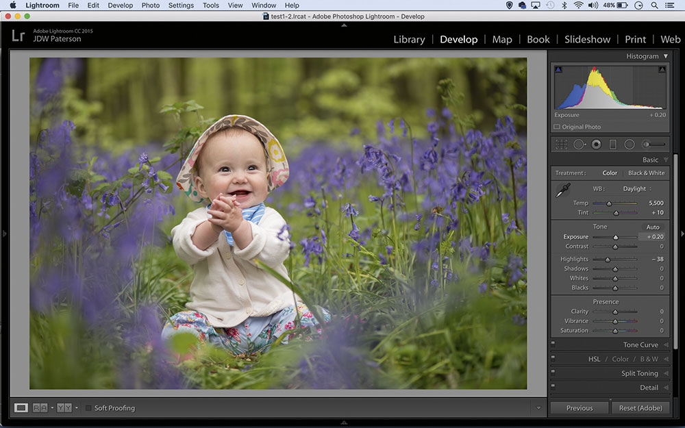Open the Lightroom menu in the menu bar
Image resolution: width=685 pixels, height=428 pixels.
pos(42,5)
